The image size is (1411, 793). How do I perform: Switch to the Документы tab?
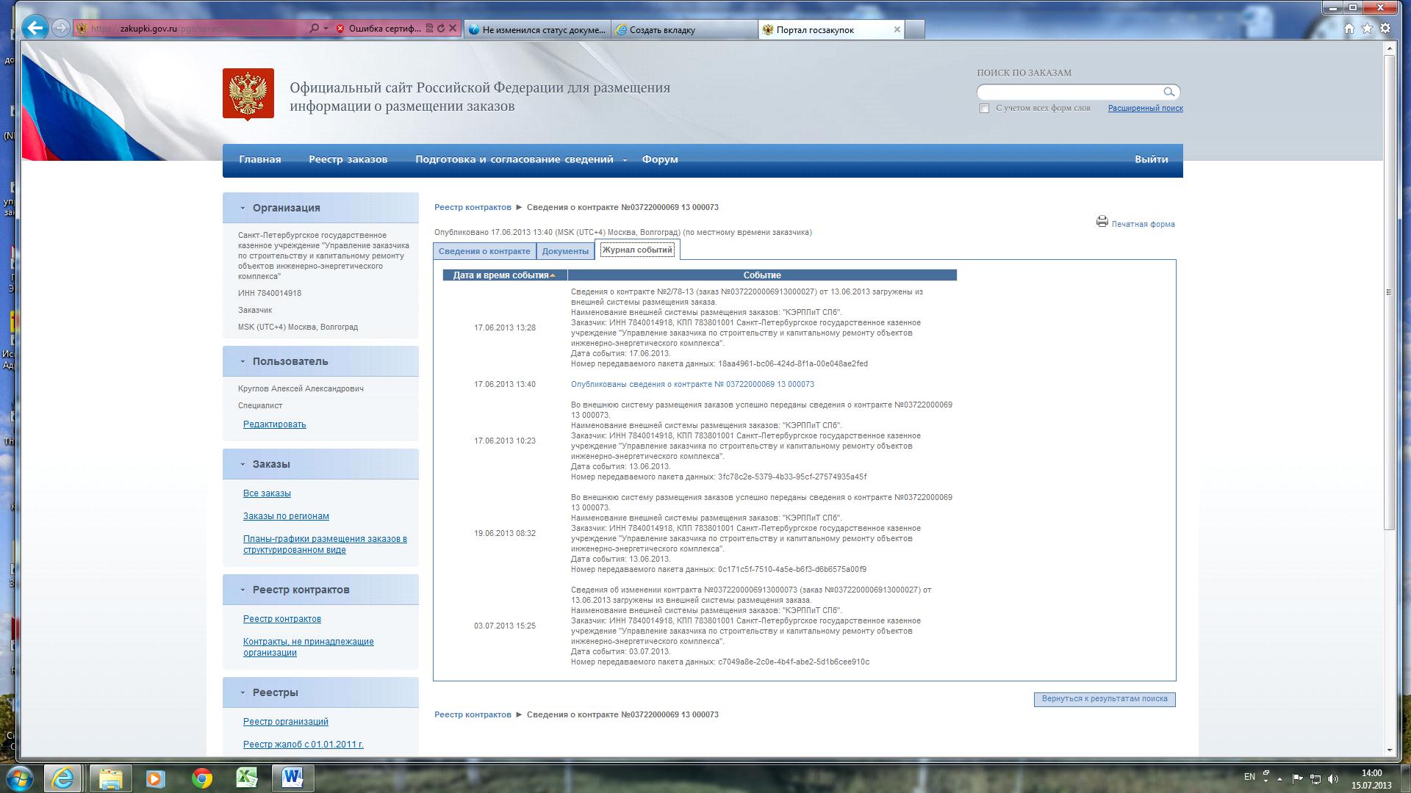point(565,251)
